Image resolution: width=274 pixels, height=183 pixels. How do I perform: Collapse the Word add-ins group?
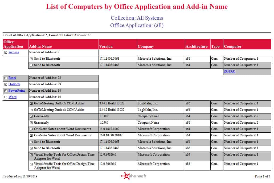point(6,97)
